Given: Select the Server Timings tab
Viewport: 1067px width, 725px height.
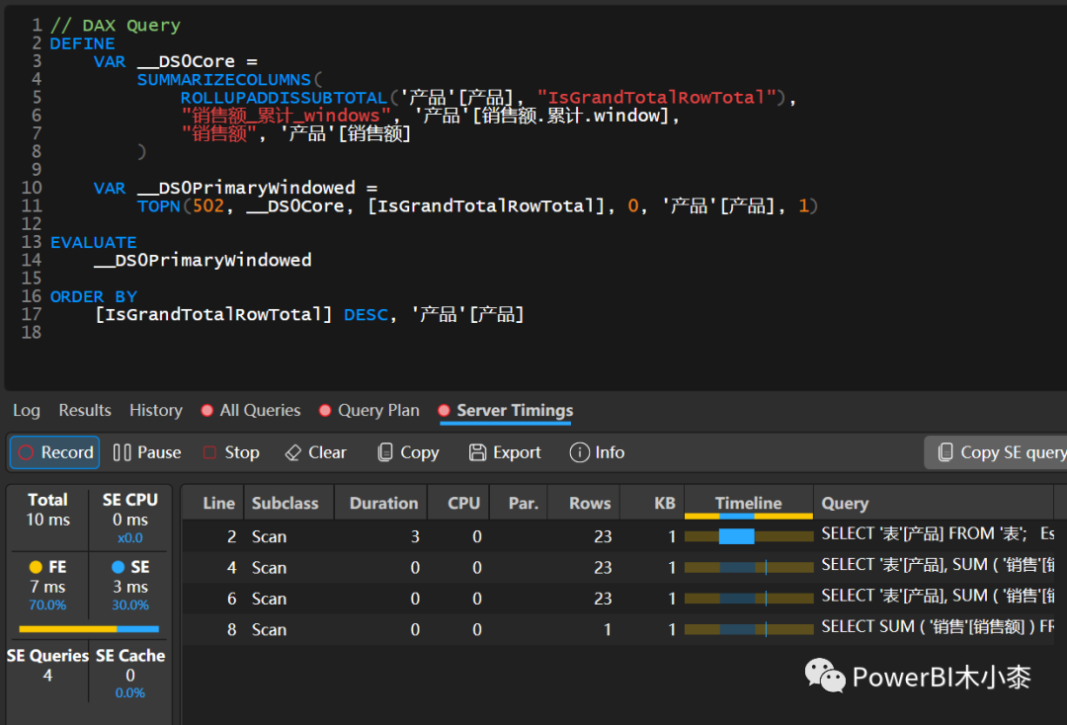Looking at the screenshot, I should pos(506,411).
